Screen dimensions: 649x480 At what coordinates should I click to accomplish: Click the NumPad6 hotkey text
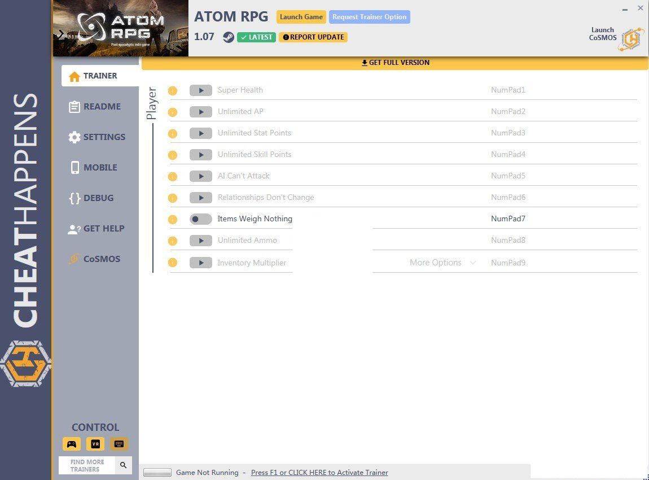(508, 198)
